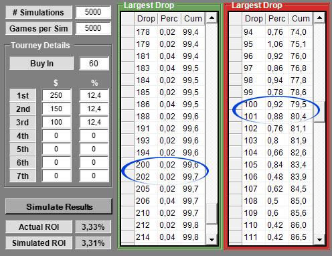This screenshot has width=332, height=256.
Task: Click the Perc column header in red table
Action: click(277, 19)
